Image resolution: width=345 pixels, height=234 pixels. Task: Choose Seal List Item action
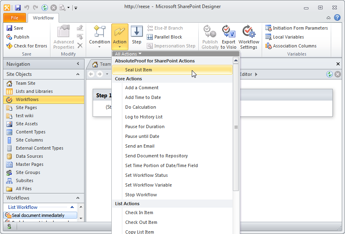[x=139, y=70]
